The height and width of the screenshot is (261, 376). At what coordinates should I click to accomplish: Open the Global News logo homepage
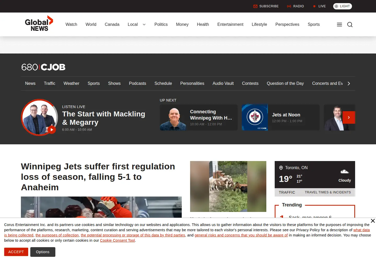point(39,23)
